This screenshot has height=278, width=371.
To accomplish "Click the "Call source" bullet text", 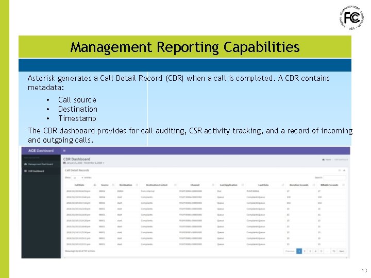I will tap(77, 100).
